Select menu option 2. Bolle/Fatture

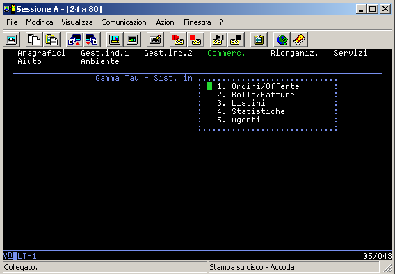[256, 95]
